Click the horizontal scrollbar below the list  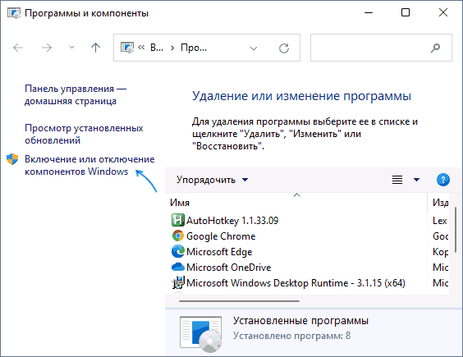point(239,301)
